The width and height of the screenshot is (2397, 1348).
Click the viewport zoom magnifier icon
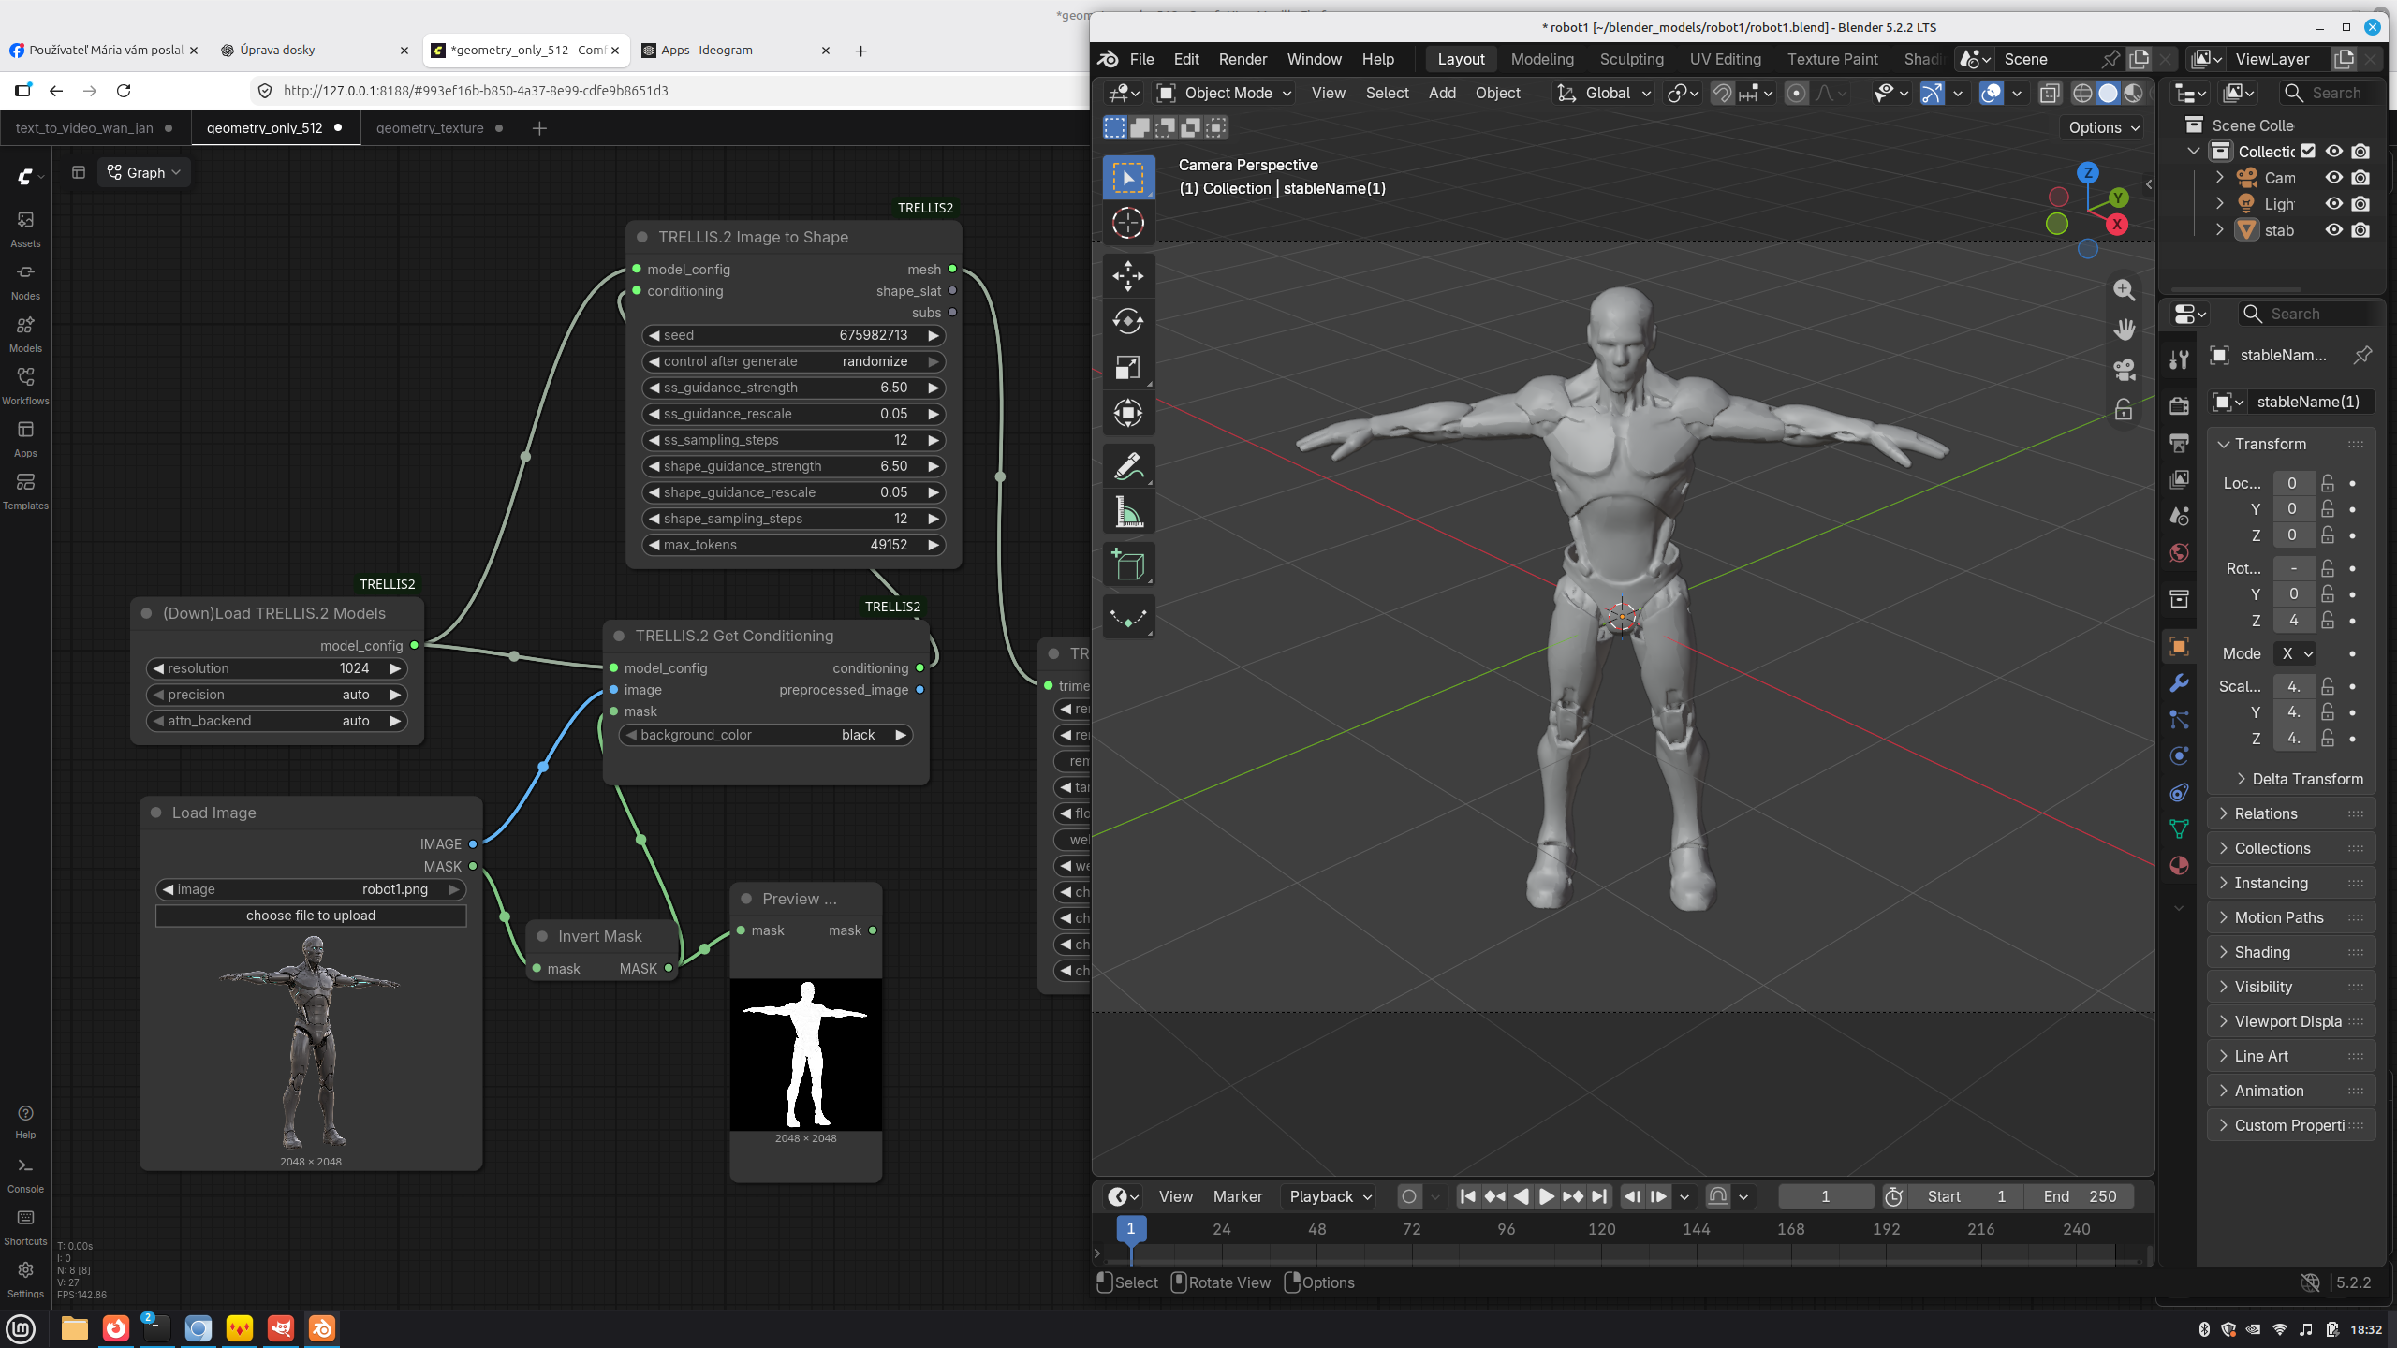[2124, 290]
